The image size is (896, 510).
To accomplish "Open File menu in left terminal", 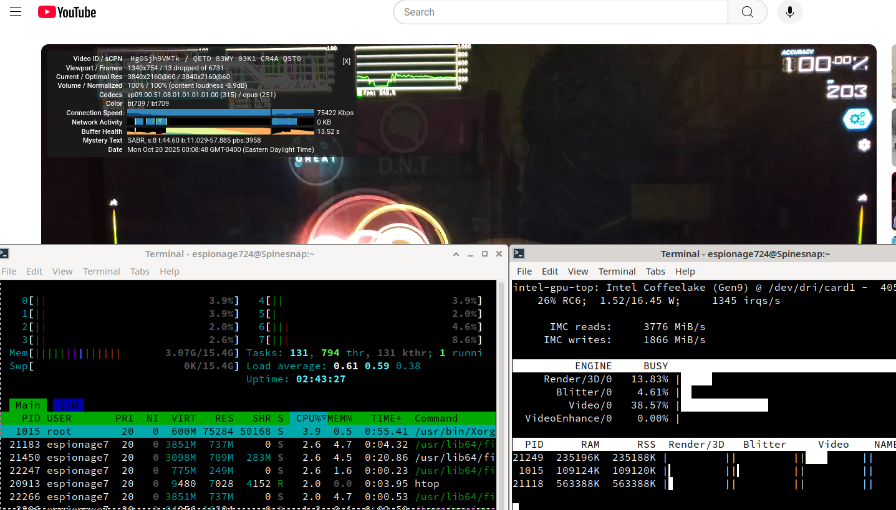I will tap(9, 272).
